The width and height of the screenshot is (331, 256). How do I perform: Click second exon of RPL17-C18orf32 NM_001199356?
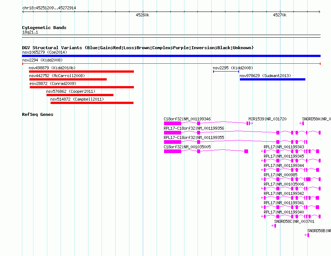click(199, 133)
